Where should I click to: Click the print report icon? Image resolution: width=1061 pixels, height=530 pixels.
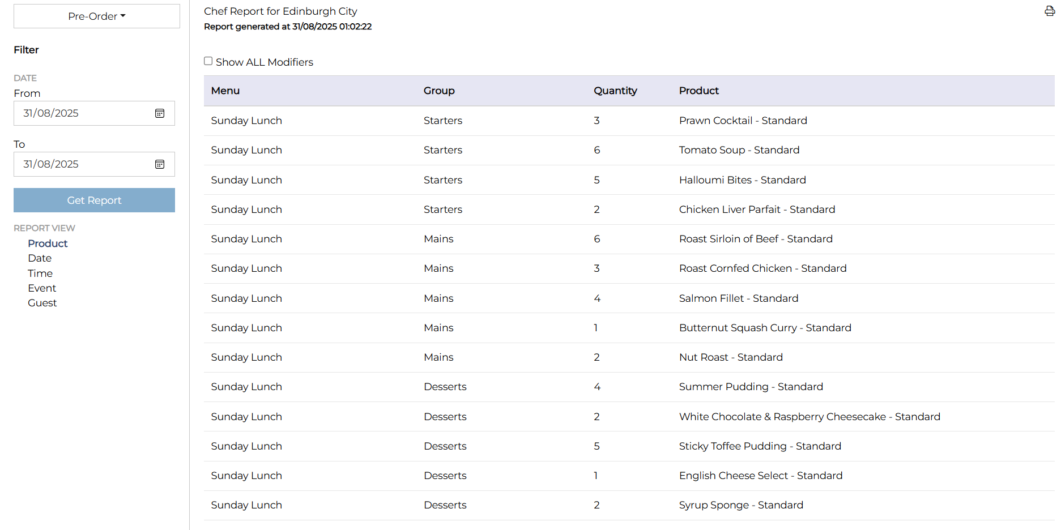[1049, 11]
